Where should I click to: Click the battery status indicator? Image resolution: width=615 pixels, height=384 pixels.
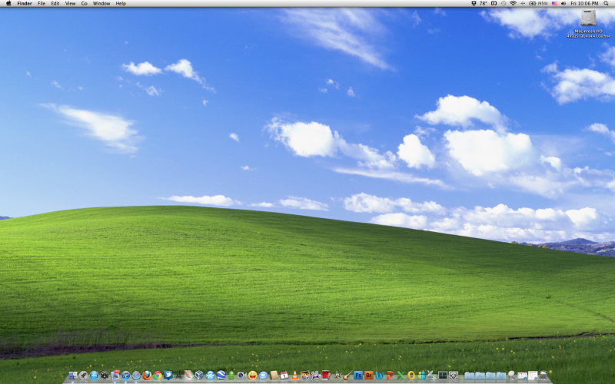click(x=538, y=3)
